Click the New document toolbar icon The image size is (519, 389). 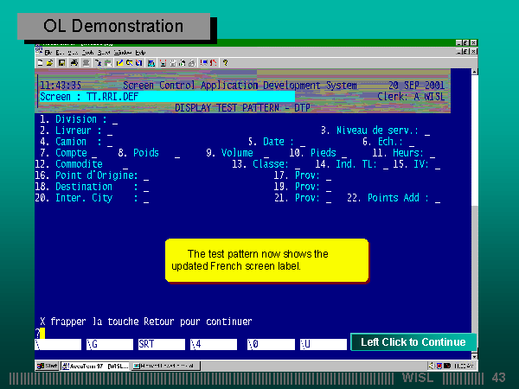(41, 62)
